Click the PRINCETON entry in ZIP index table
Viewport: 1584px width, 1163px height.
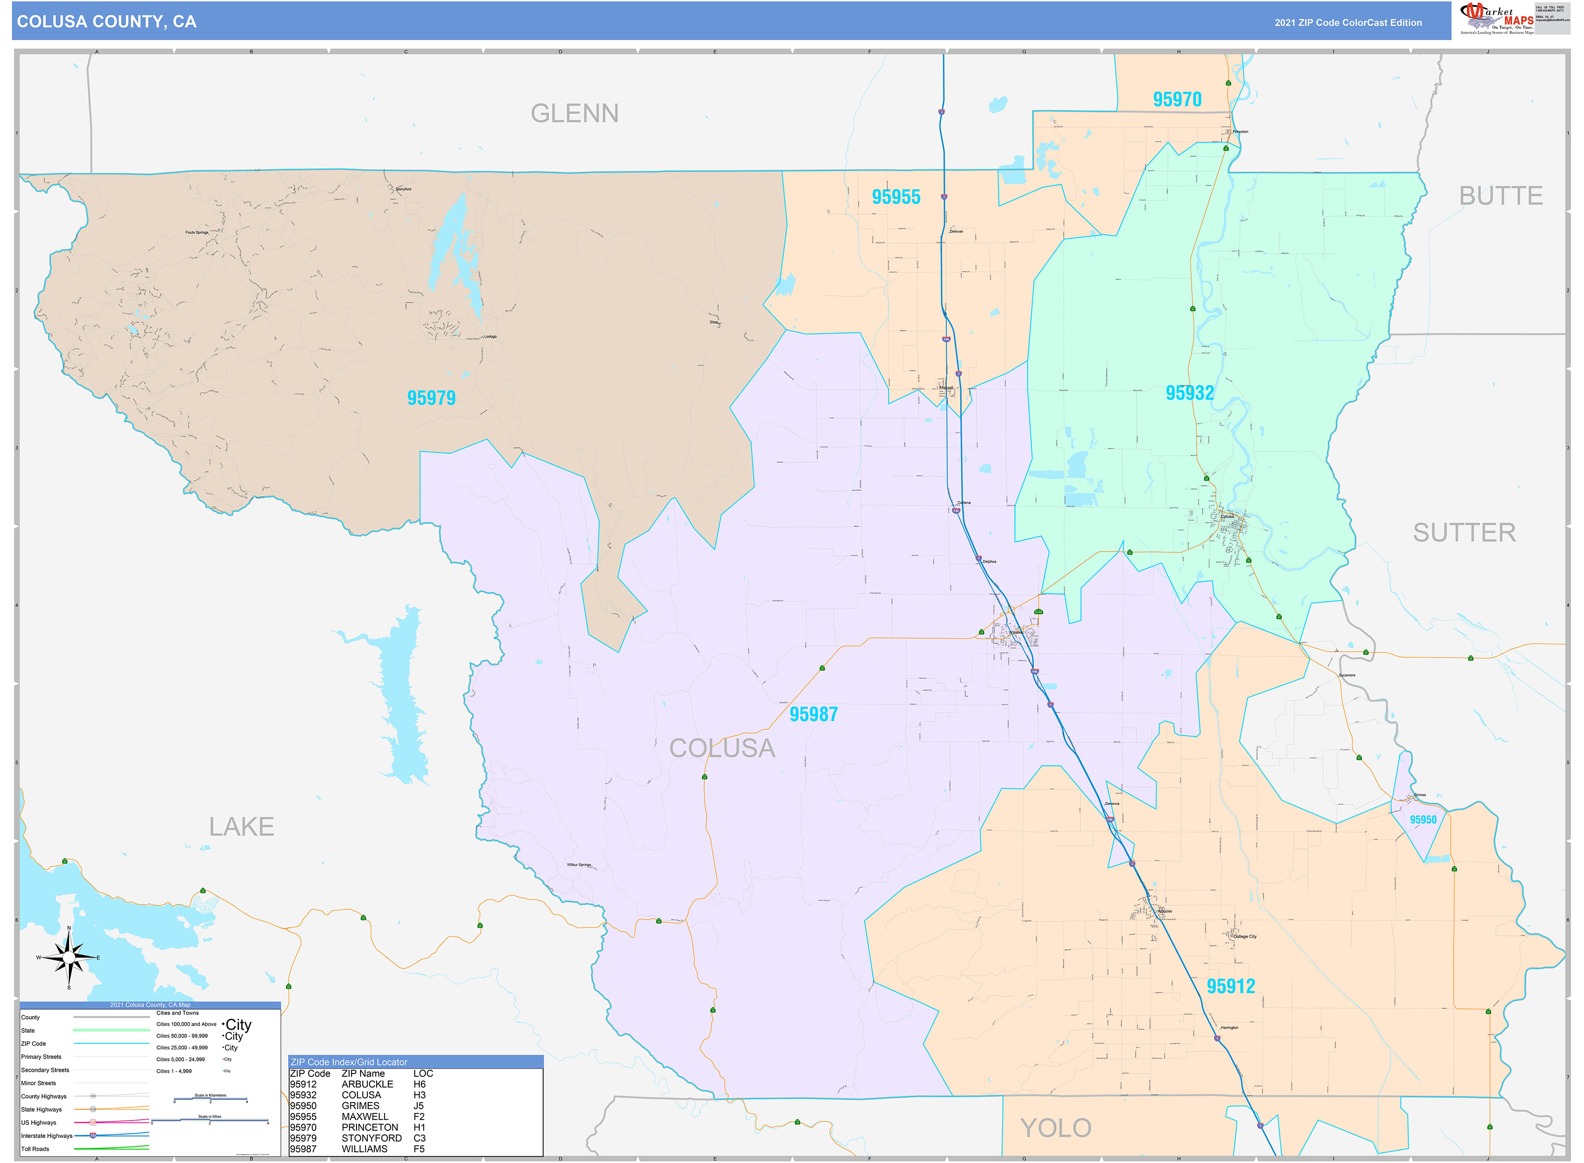click(369, 1127)
